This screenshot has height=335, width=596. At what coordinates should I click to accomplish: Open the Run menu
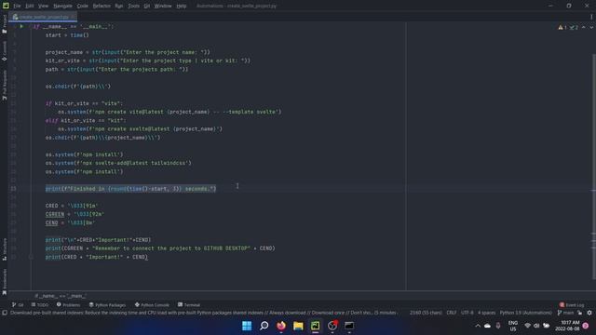point(119,6)
